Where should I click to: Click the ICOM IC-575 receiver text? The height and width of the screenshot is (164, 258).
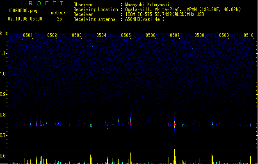pos(165,14)
